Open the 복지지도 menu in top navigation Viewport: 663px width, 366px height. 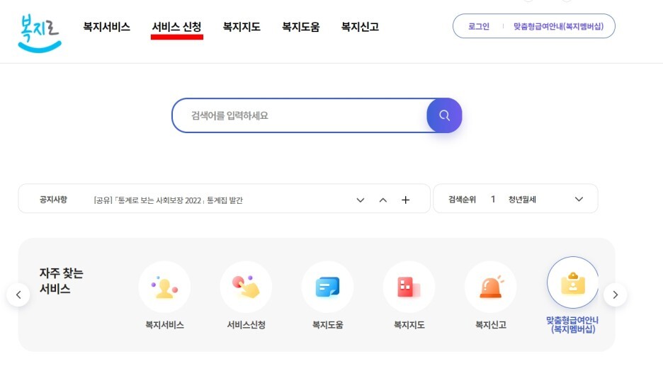click(x=242, y=27)
